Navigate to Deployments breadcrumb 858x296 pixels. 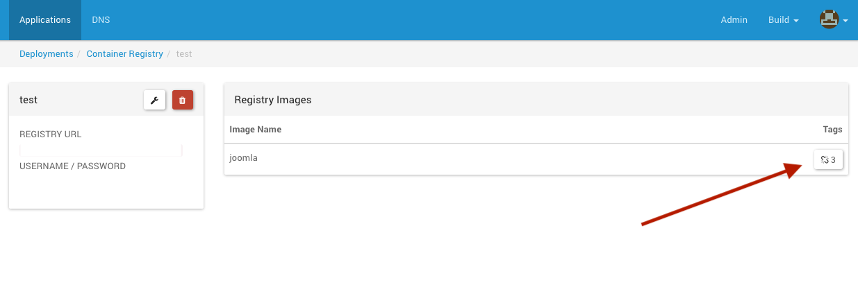pyautogui.click(x=47, y=53)
